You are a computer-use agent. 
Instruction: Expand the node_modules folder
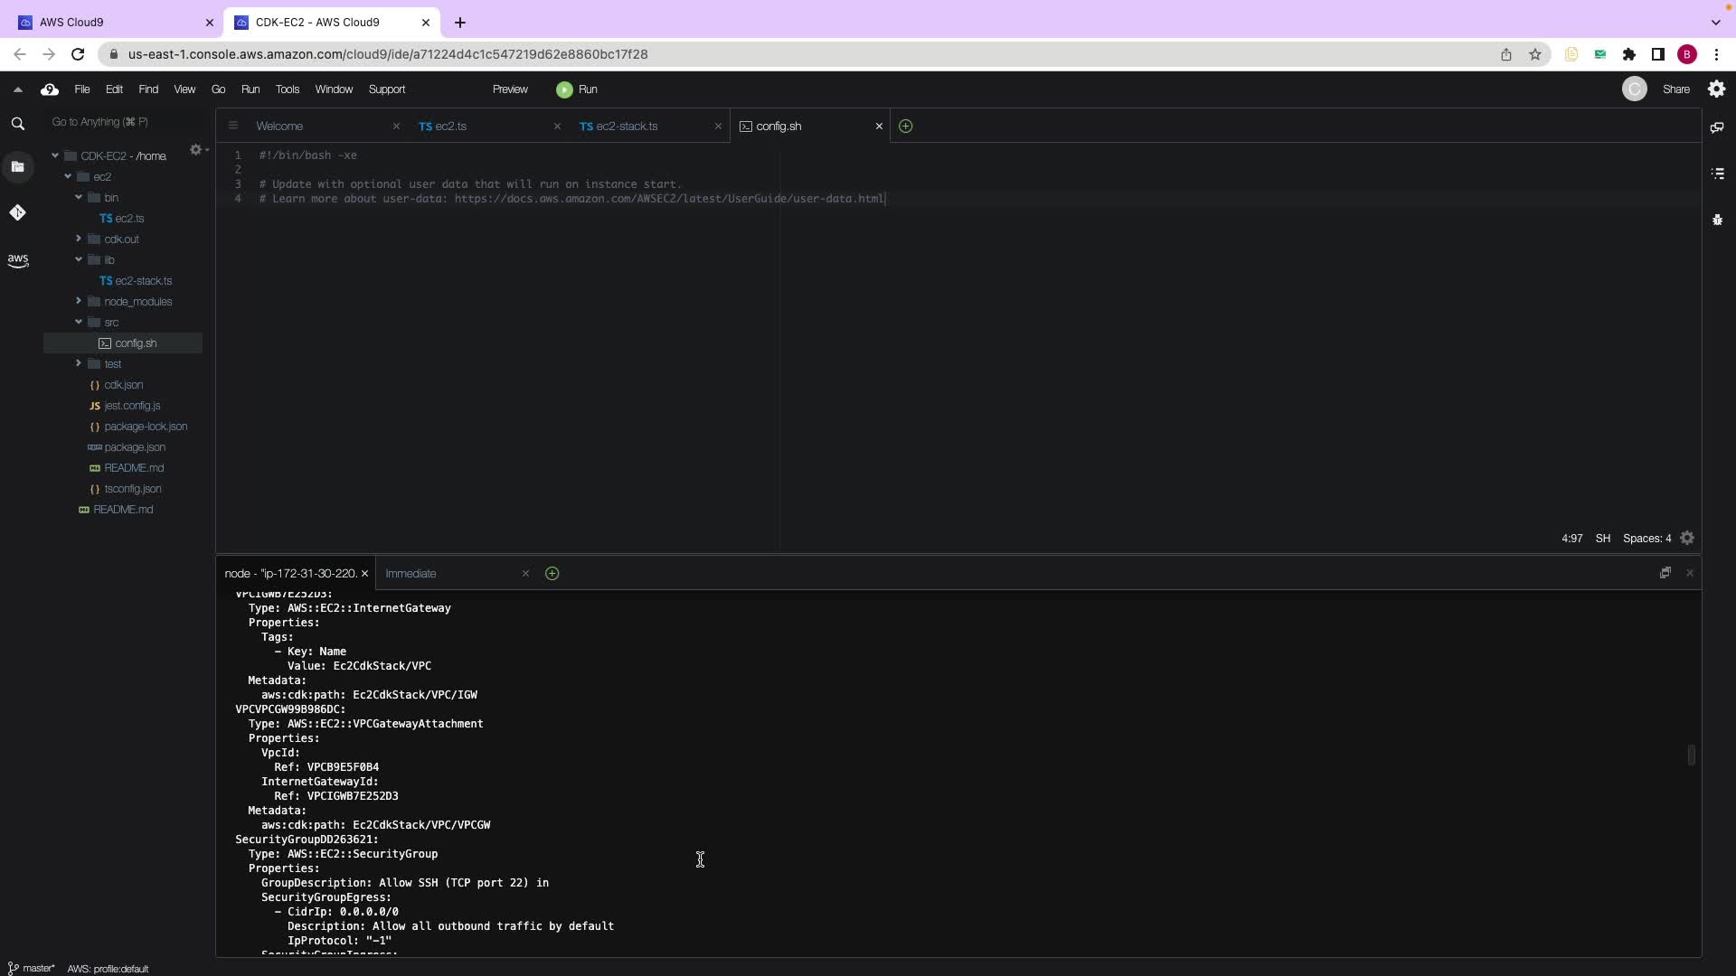[x=79, y=301]
